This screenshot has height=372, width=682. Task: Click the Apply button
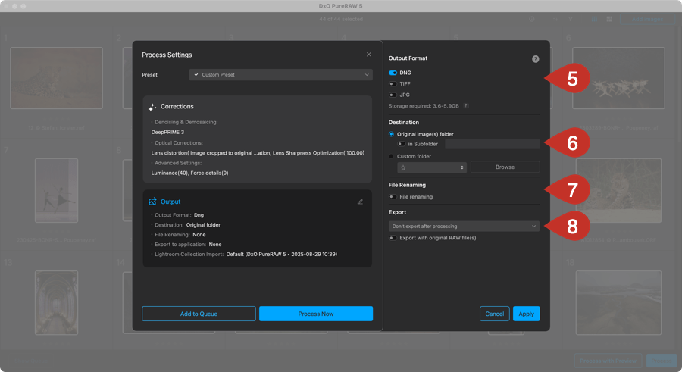527,314
